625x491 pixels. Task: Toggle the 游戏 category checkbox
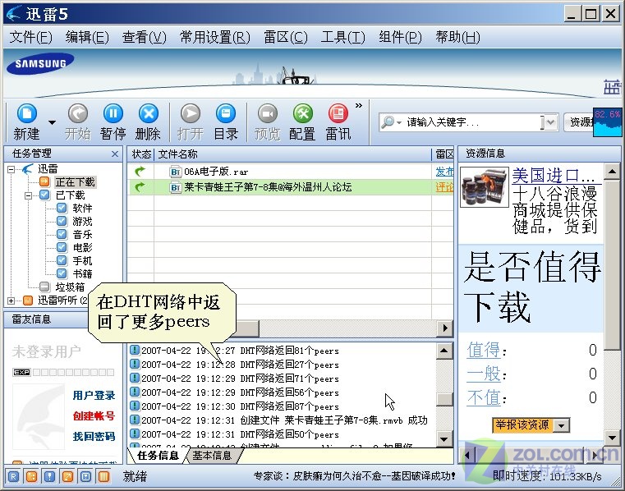click(62, 221)
